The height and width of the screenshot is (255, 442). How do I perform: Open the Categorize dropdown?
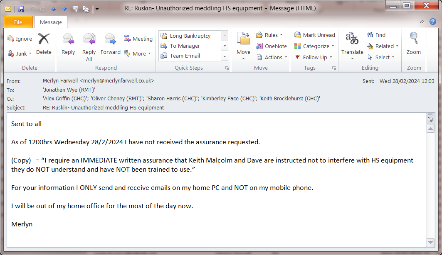[314, 46]
